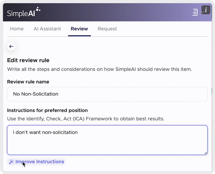Click "Instructions for preferred position" label
The image size is (215, 174).
47,110
